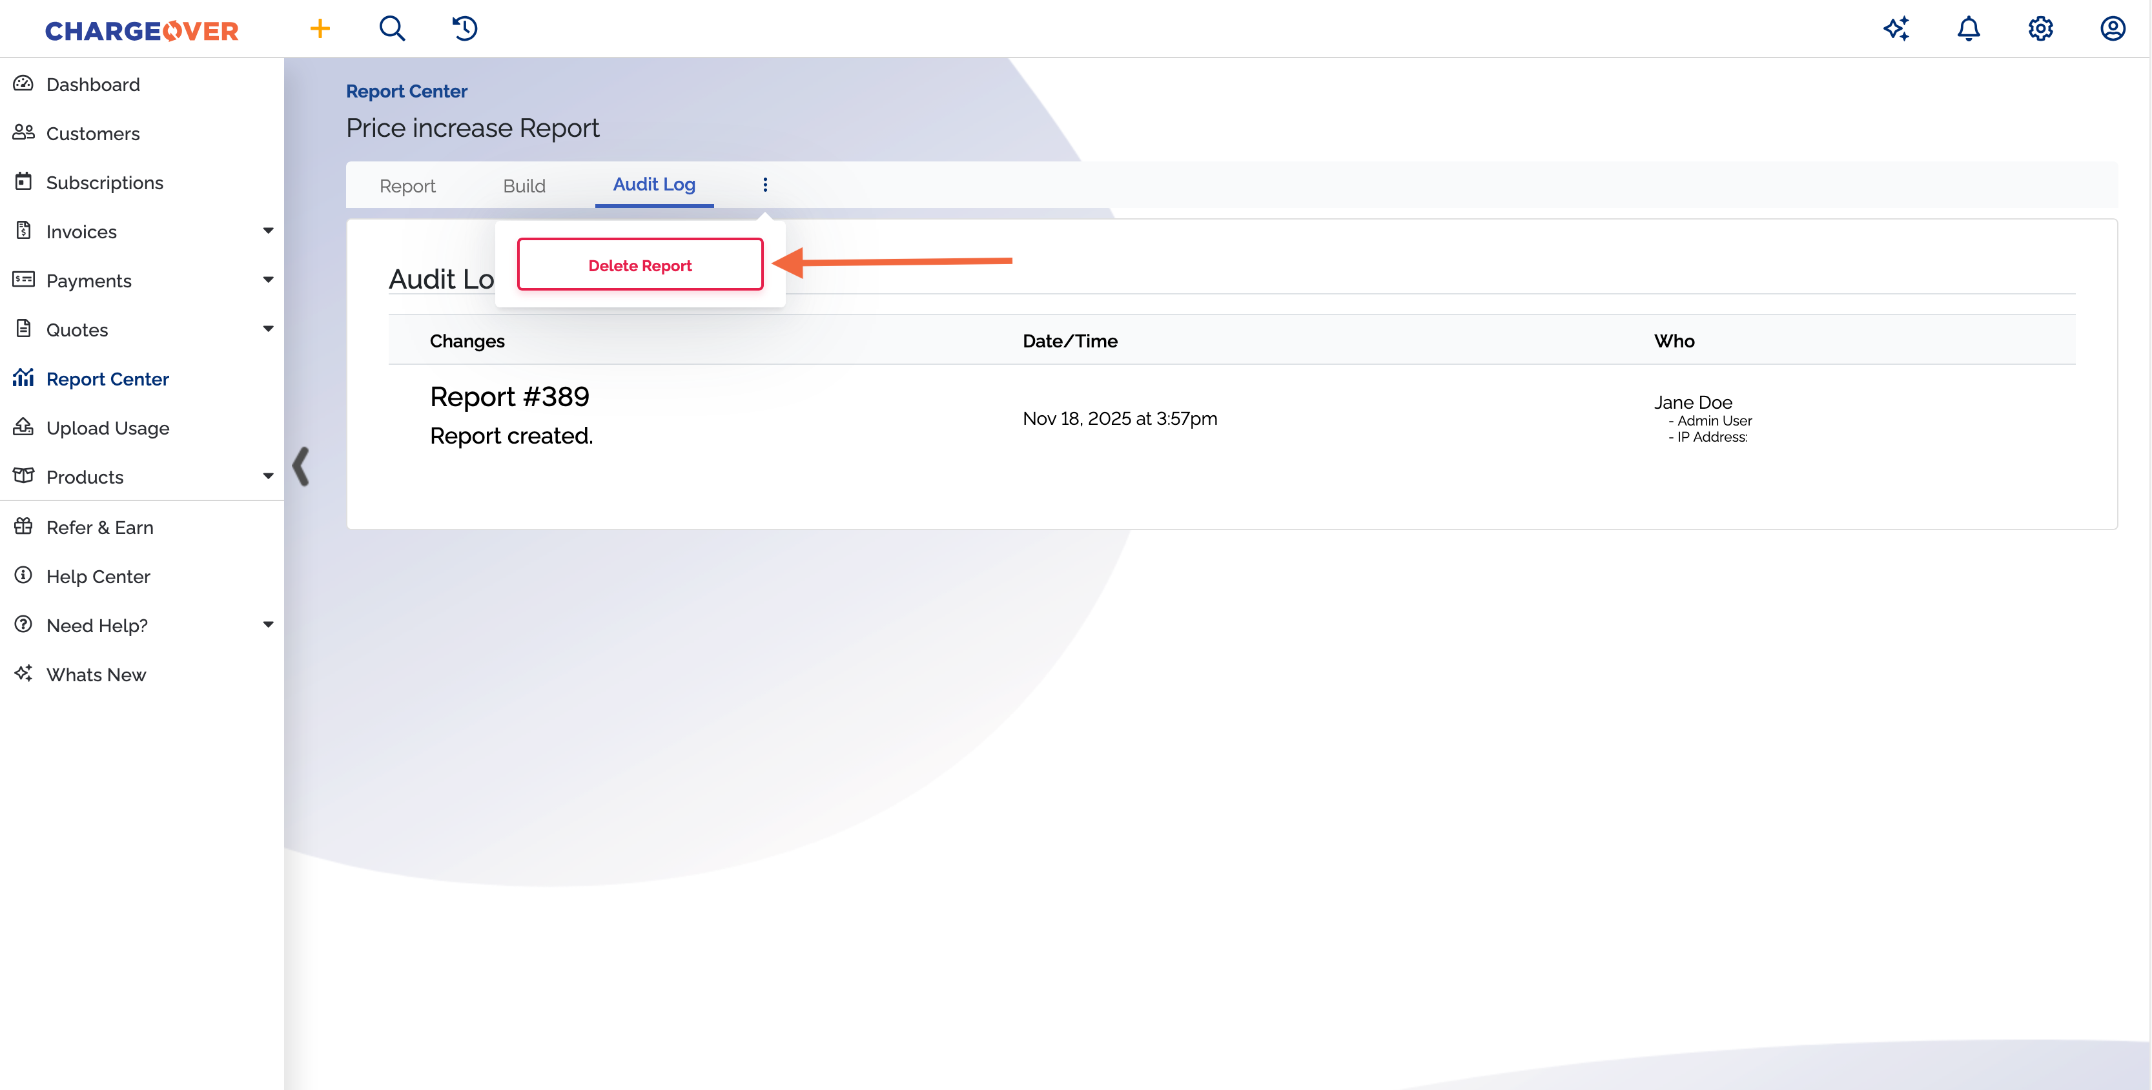Viewport: 2152px width, 1090px height.
Task: Expand the Need Help? menu arrow
Action: click(267, 625)
